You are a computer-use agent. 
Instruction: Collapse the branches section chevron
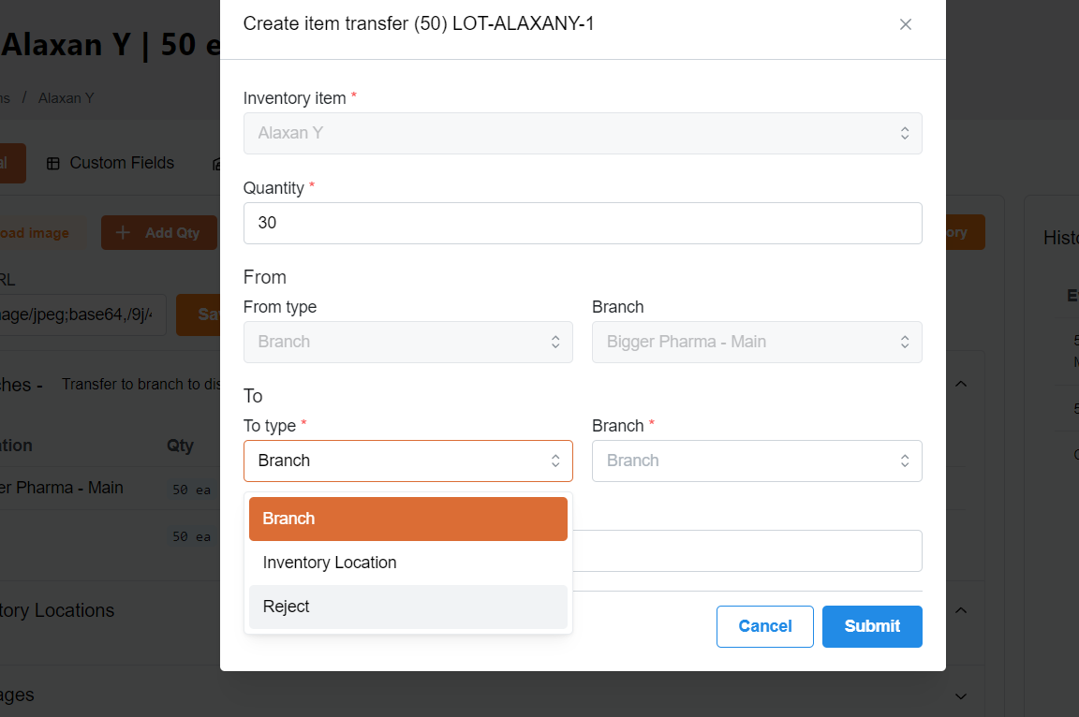pos(961,384)
